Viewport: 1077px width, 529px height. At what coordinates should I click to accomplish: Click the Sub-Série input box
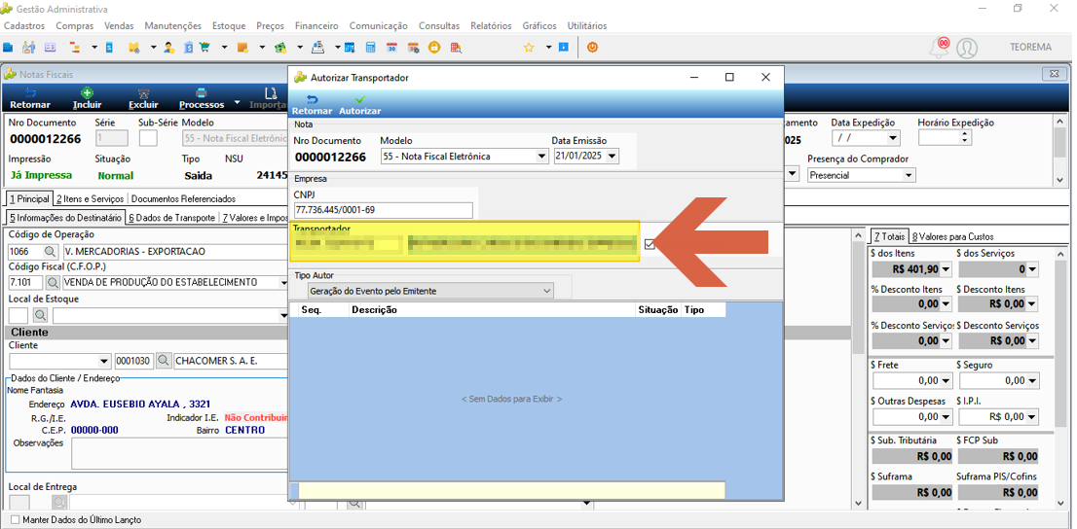pos(148,138)
